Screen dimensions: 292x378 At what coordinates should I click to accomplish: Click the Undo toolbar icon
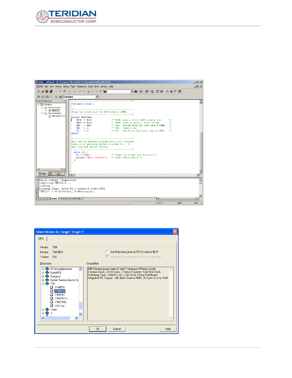coord(70,92)
